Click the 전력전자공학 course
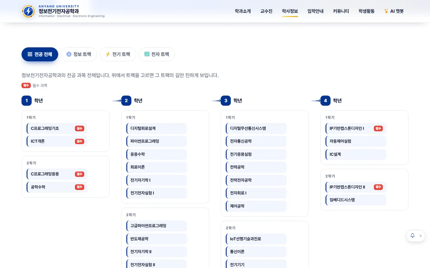This screenshot has width=430, height=268. [x=256, y=180]
